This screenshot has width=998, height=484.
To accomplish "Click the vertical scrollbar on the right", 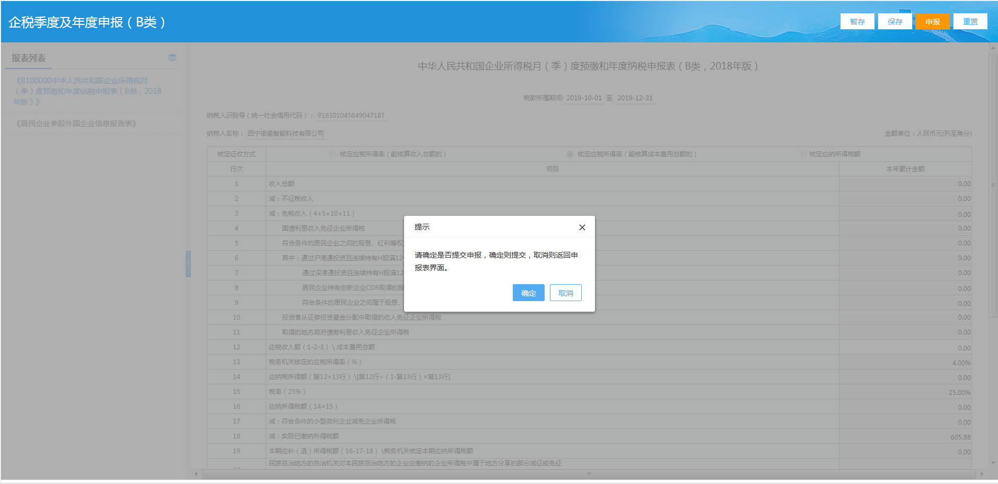I will 993,186.
